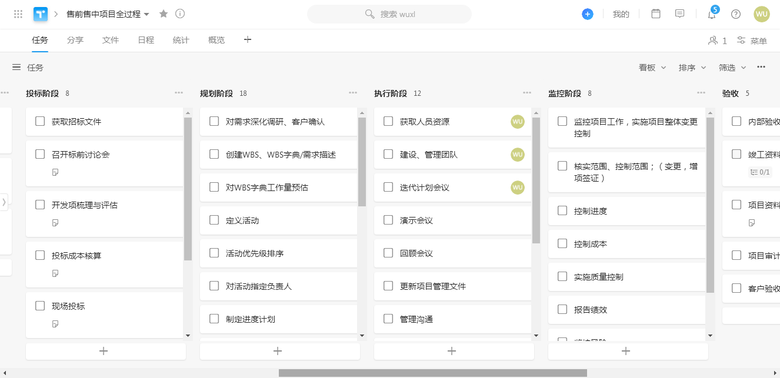
Task: Click the blue plus create button
Action: [x=588, y=14]
